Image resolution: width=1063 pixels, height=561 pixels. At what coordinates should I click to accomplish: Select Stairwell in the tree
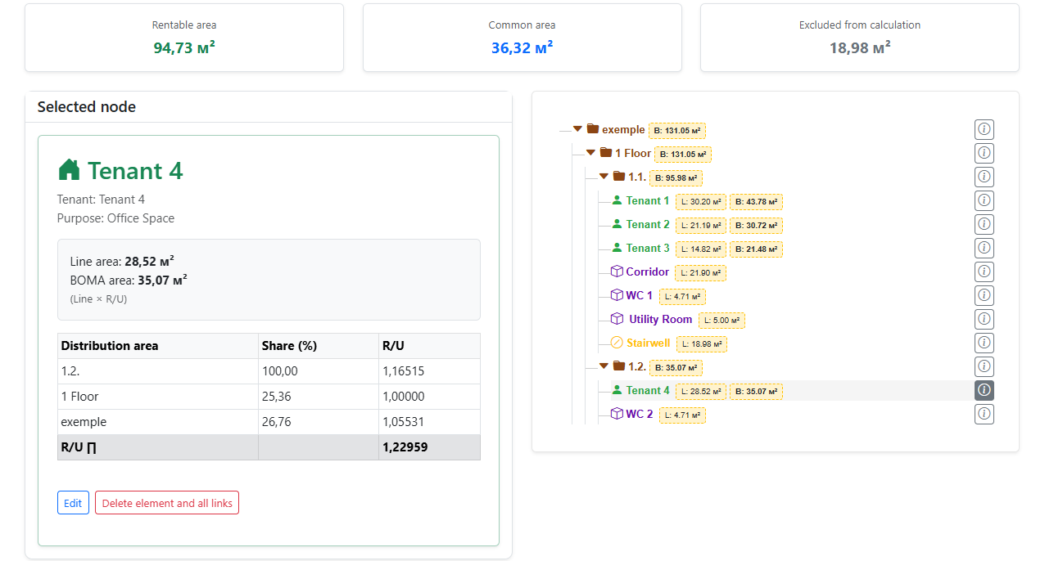[x=648, y=343]
